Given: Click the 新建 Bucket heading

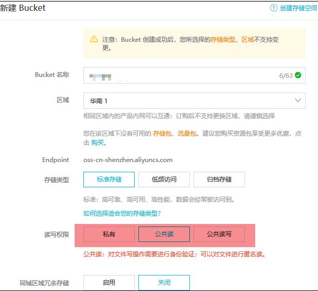Looking at the screenshot, I should [x=23, y=8].
